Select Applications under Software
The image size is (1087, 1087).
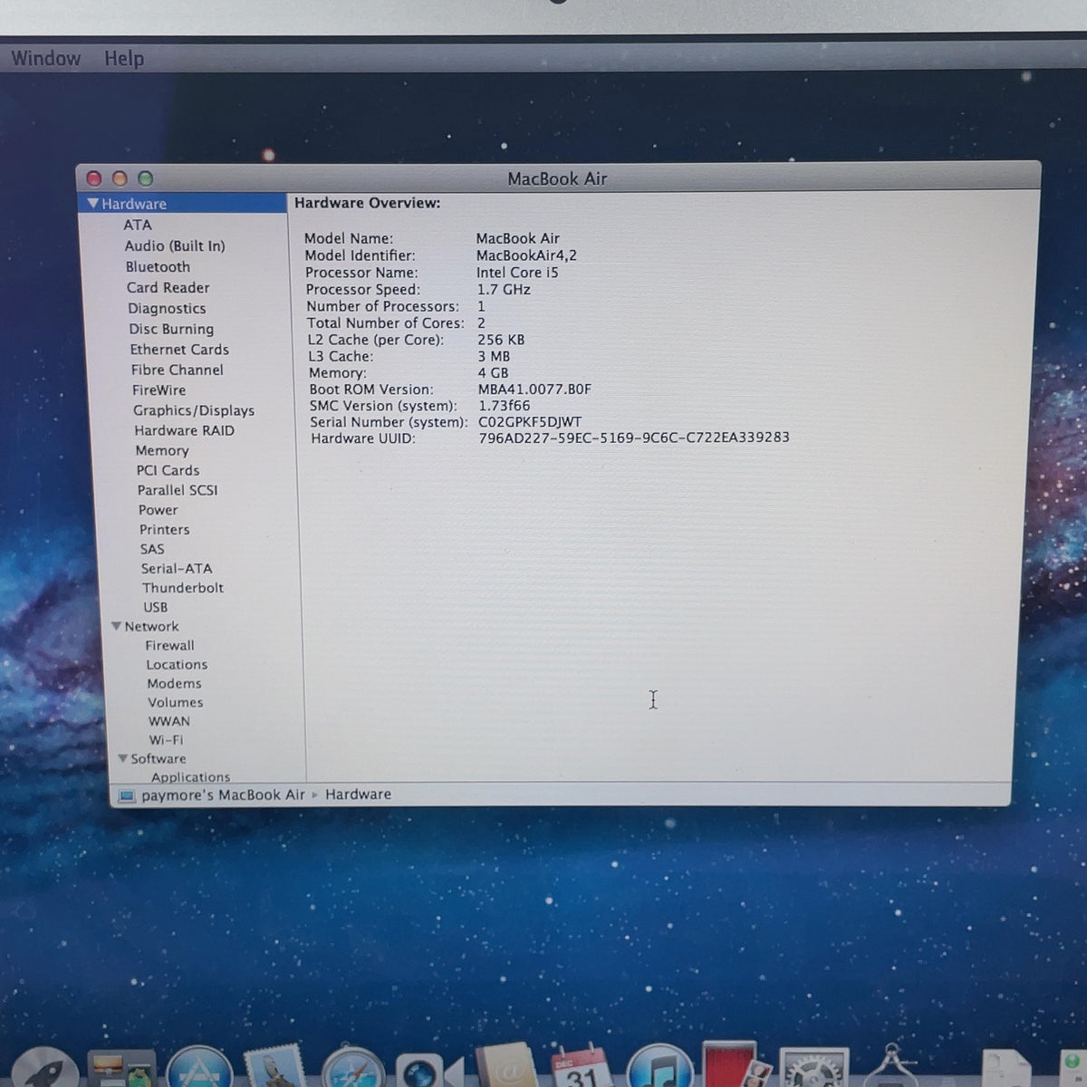point(190,776)
